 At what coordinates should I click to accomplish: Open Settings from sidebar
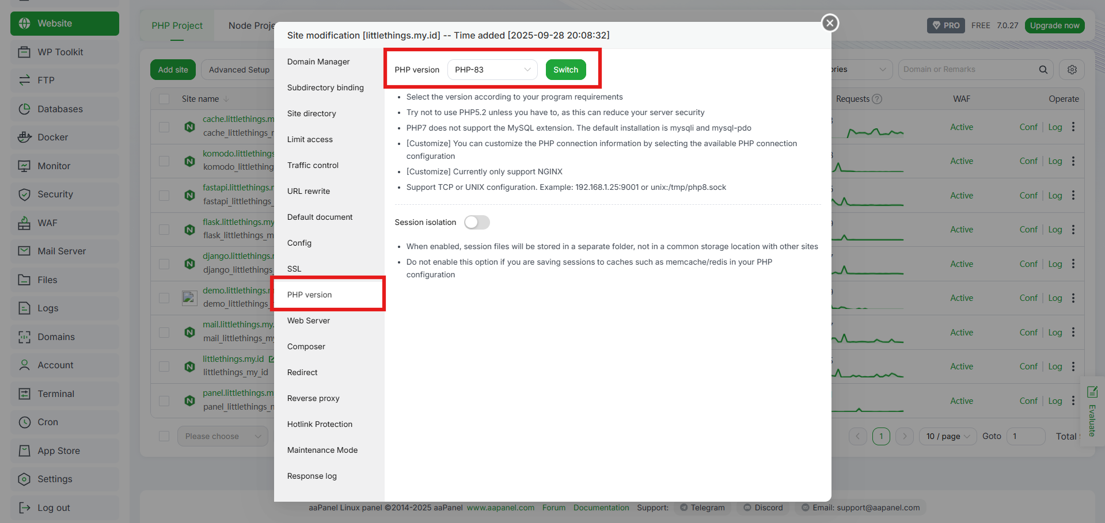coord(64,479)
